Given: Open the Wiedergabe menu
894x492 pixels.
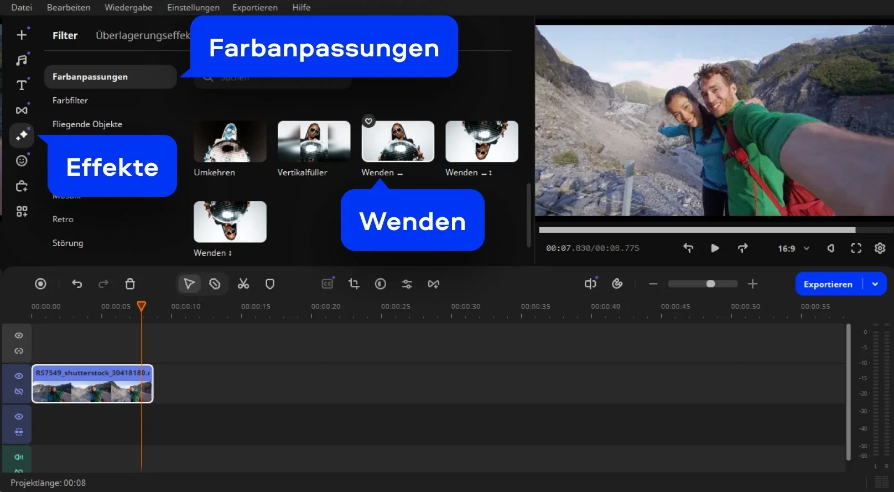Looking at the screenshot, I should [128, 7].
